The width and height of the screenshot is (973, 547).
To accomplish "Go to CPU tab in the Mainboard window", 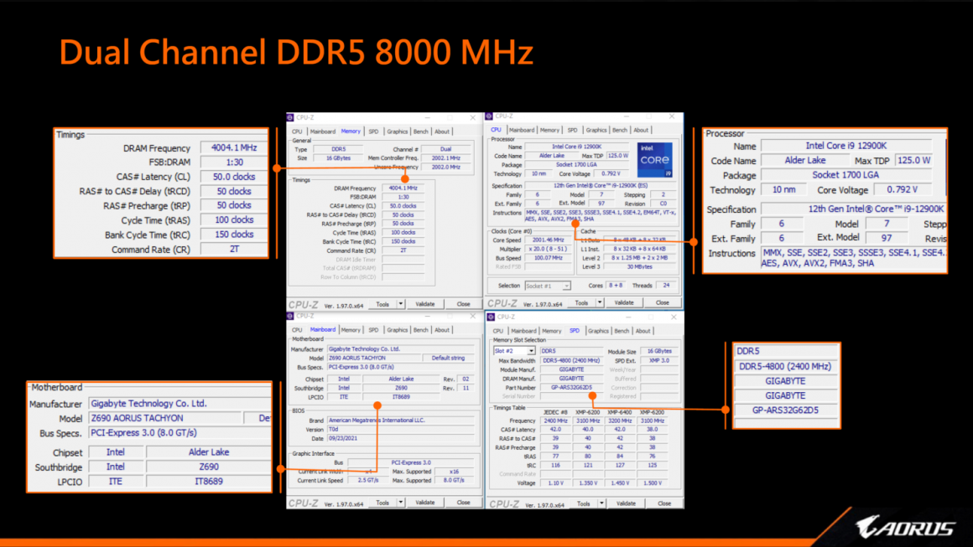I will click(297, 330).
